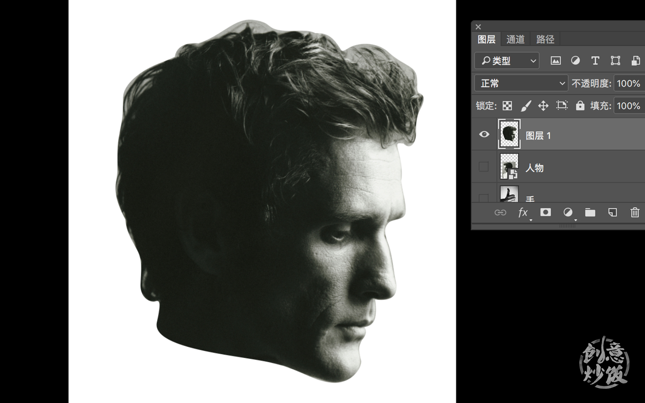Switch to the 图层 tab

[487, 39]
